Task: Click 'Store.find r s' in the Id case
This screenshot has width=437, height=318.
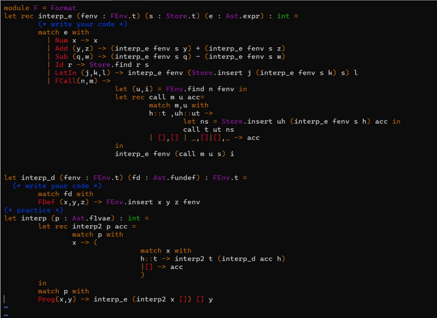Action: (119, 65)
